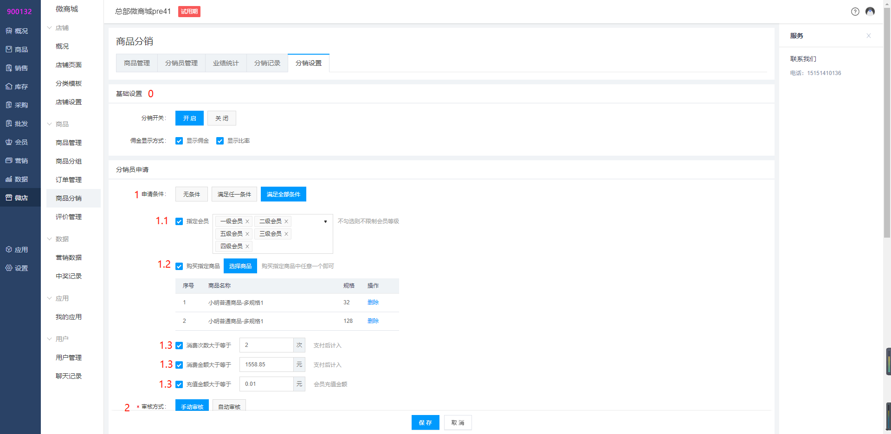Switch to the 分销员管理 tab
This screenshot has height=434, width=891.
181,63
